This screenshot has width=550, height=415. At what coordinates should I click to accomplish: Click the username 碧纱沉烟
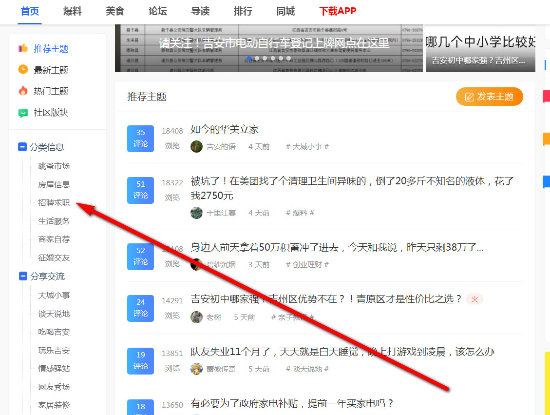click(x=221, y=265)
